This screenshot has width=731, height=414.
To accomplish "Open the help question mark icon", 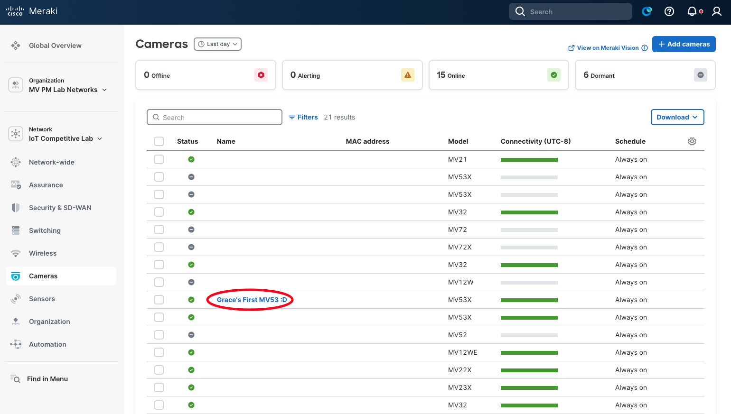I will pyautogui.click(x=669, y=11).
